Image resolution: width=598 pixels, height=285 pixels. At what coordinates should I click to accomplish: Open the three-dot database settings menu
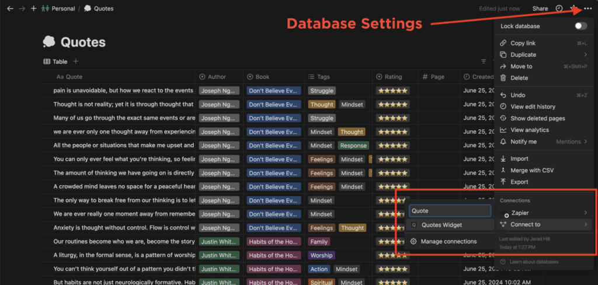pyautogui.click(x=587, y=9)
